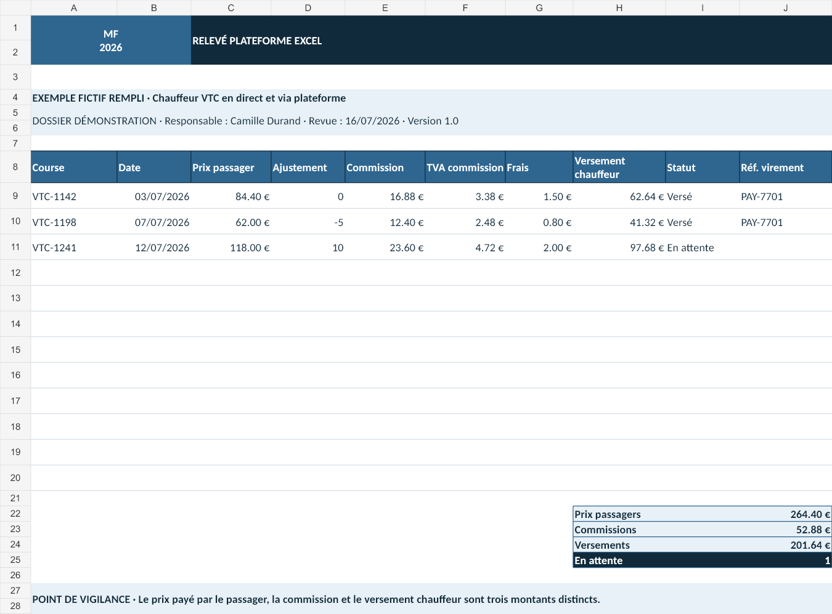832x614 pixels.
Task: Select versement cell 97.68 €
Action: [x=619, y=248]
